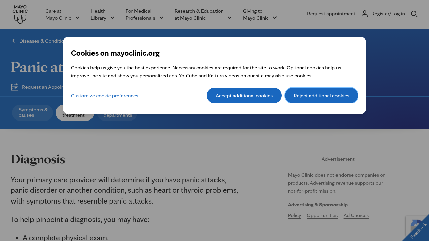The width and height of the screenshot is (429, 241).
Task: Click Register/Log in link
Action: pyautogui.click(x=388, y=14)
